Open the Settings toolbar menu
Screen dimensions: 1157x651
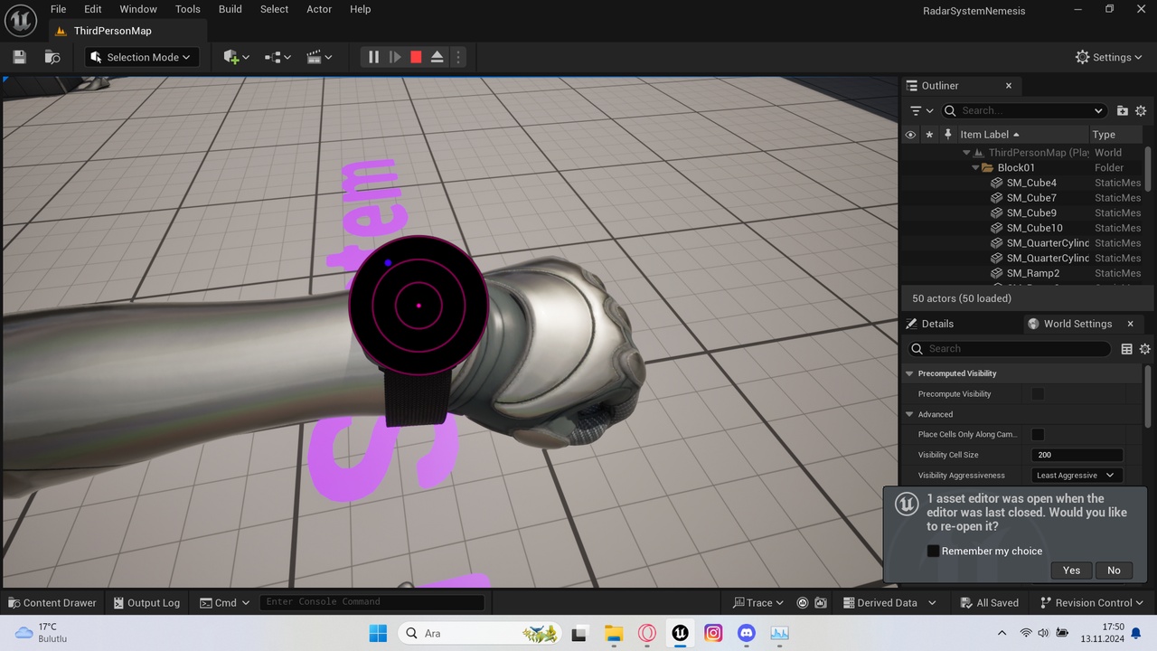1109,57
